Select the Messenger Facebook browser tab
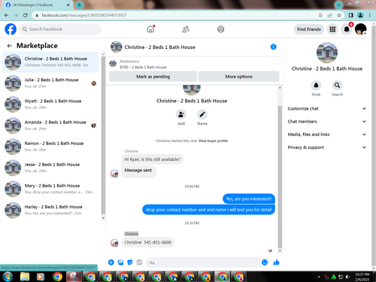This screenshot has height=282, width=376. 38,5
